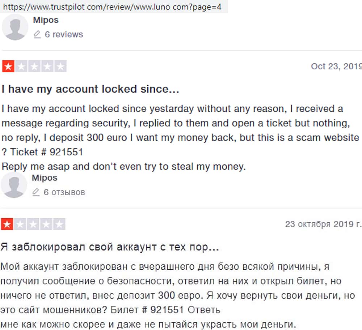Click the third grey star of Russian review
Viewport: 362px width, 330px height.
pos(33,224)
